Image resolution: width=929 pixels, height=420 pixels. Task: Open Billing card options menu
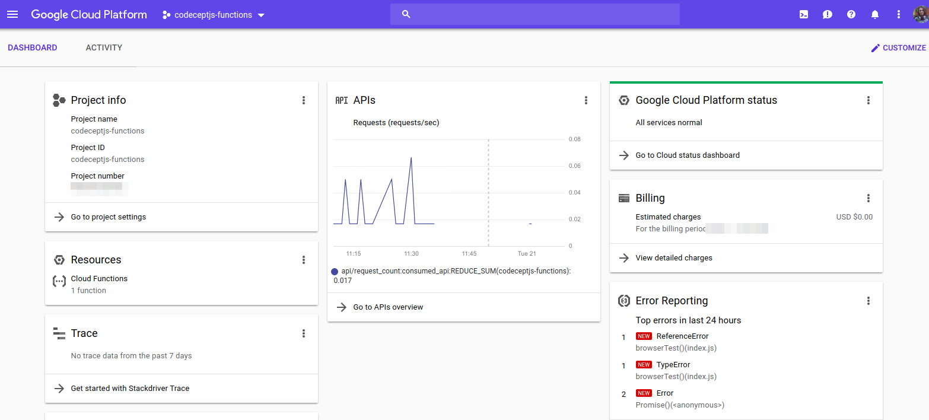pos(868,198)
